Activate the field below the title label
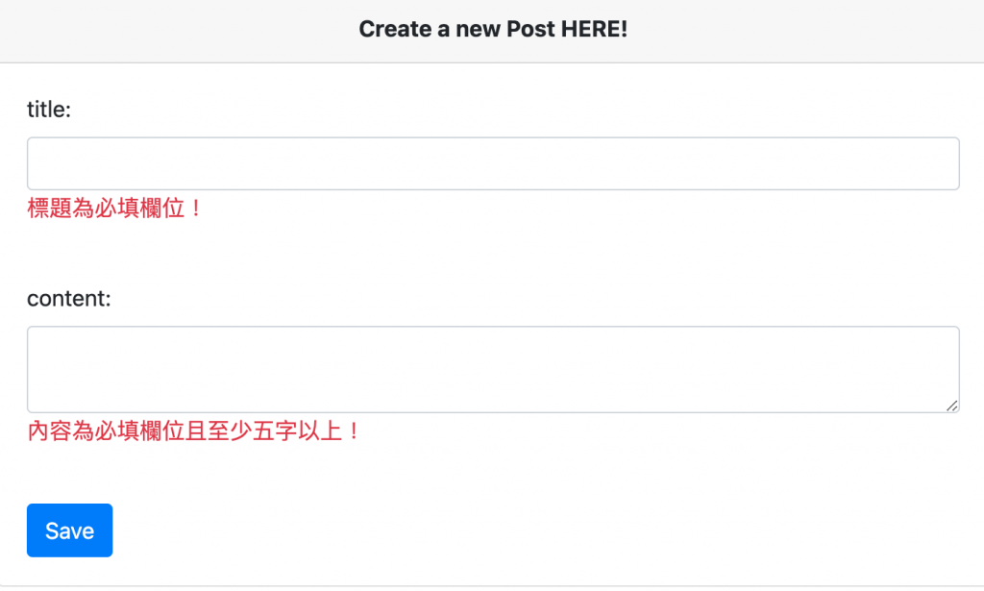Screen dimensions: 984x591 [493, 163]
